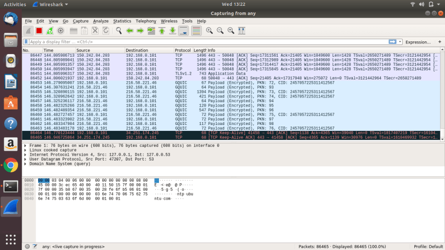The width and height of the screenshot is (445, 250).
Task: Go back in packet history
Action: point(130,31)
